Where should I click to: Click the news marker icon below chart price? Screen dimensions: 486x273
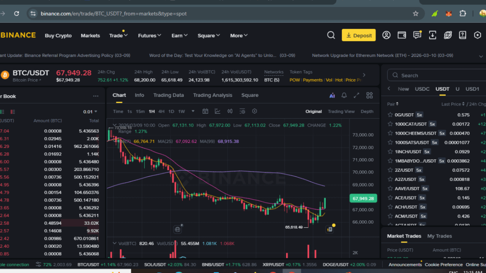pyautogui.click(x=330, y=229)
